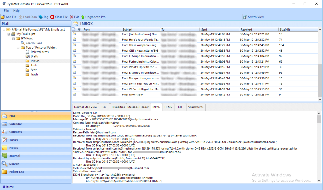The height and width of the screenshot is (190, 323).
Task: Click the email list scroll-up arrow
Action: (x=320, y=29)
